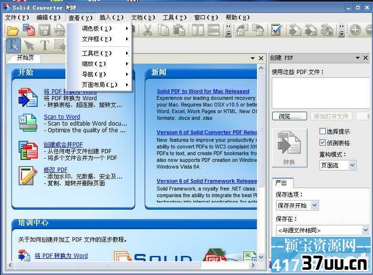
Task: Close the start page document pane
Action: [261, 58]
